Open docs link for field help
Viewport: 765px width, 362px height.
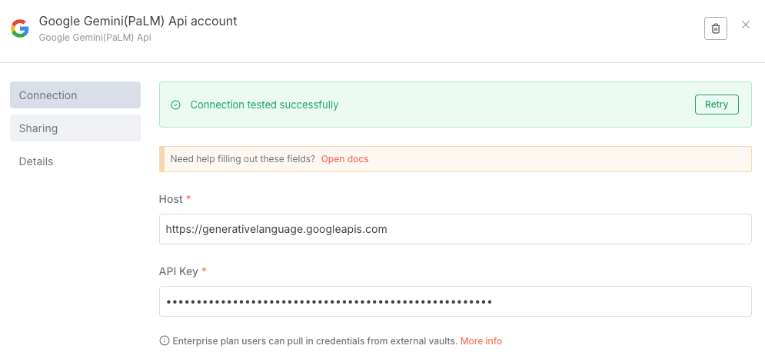pos(344,159)
